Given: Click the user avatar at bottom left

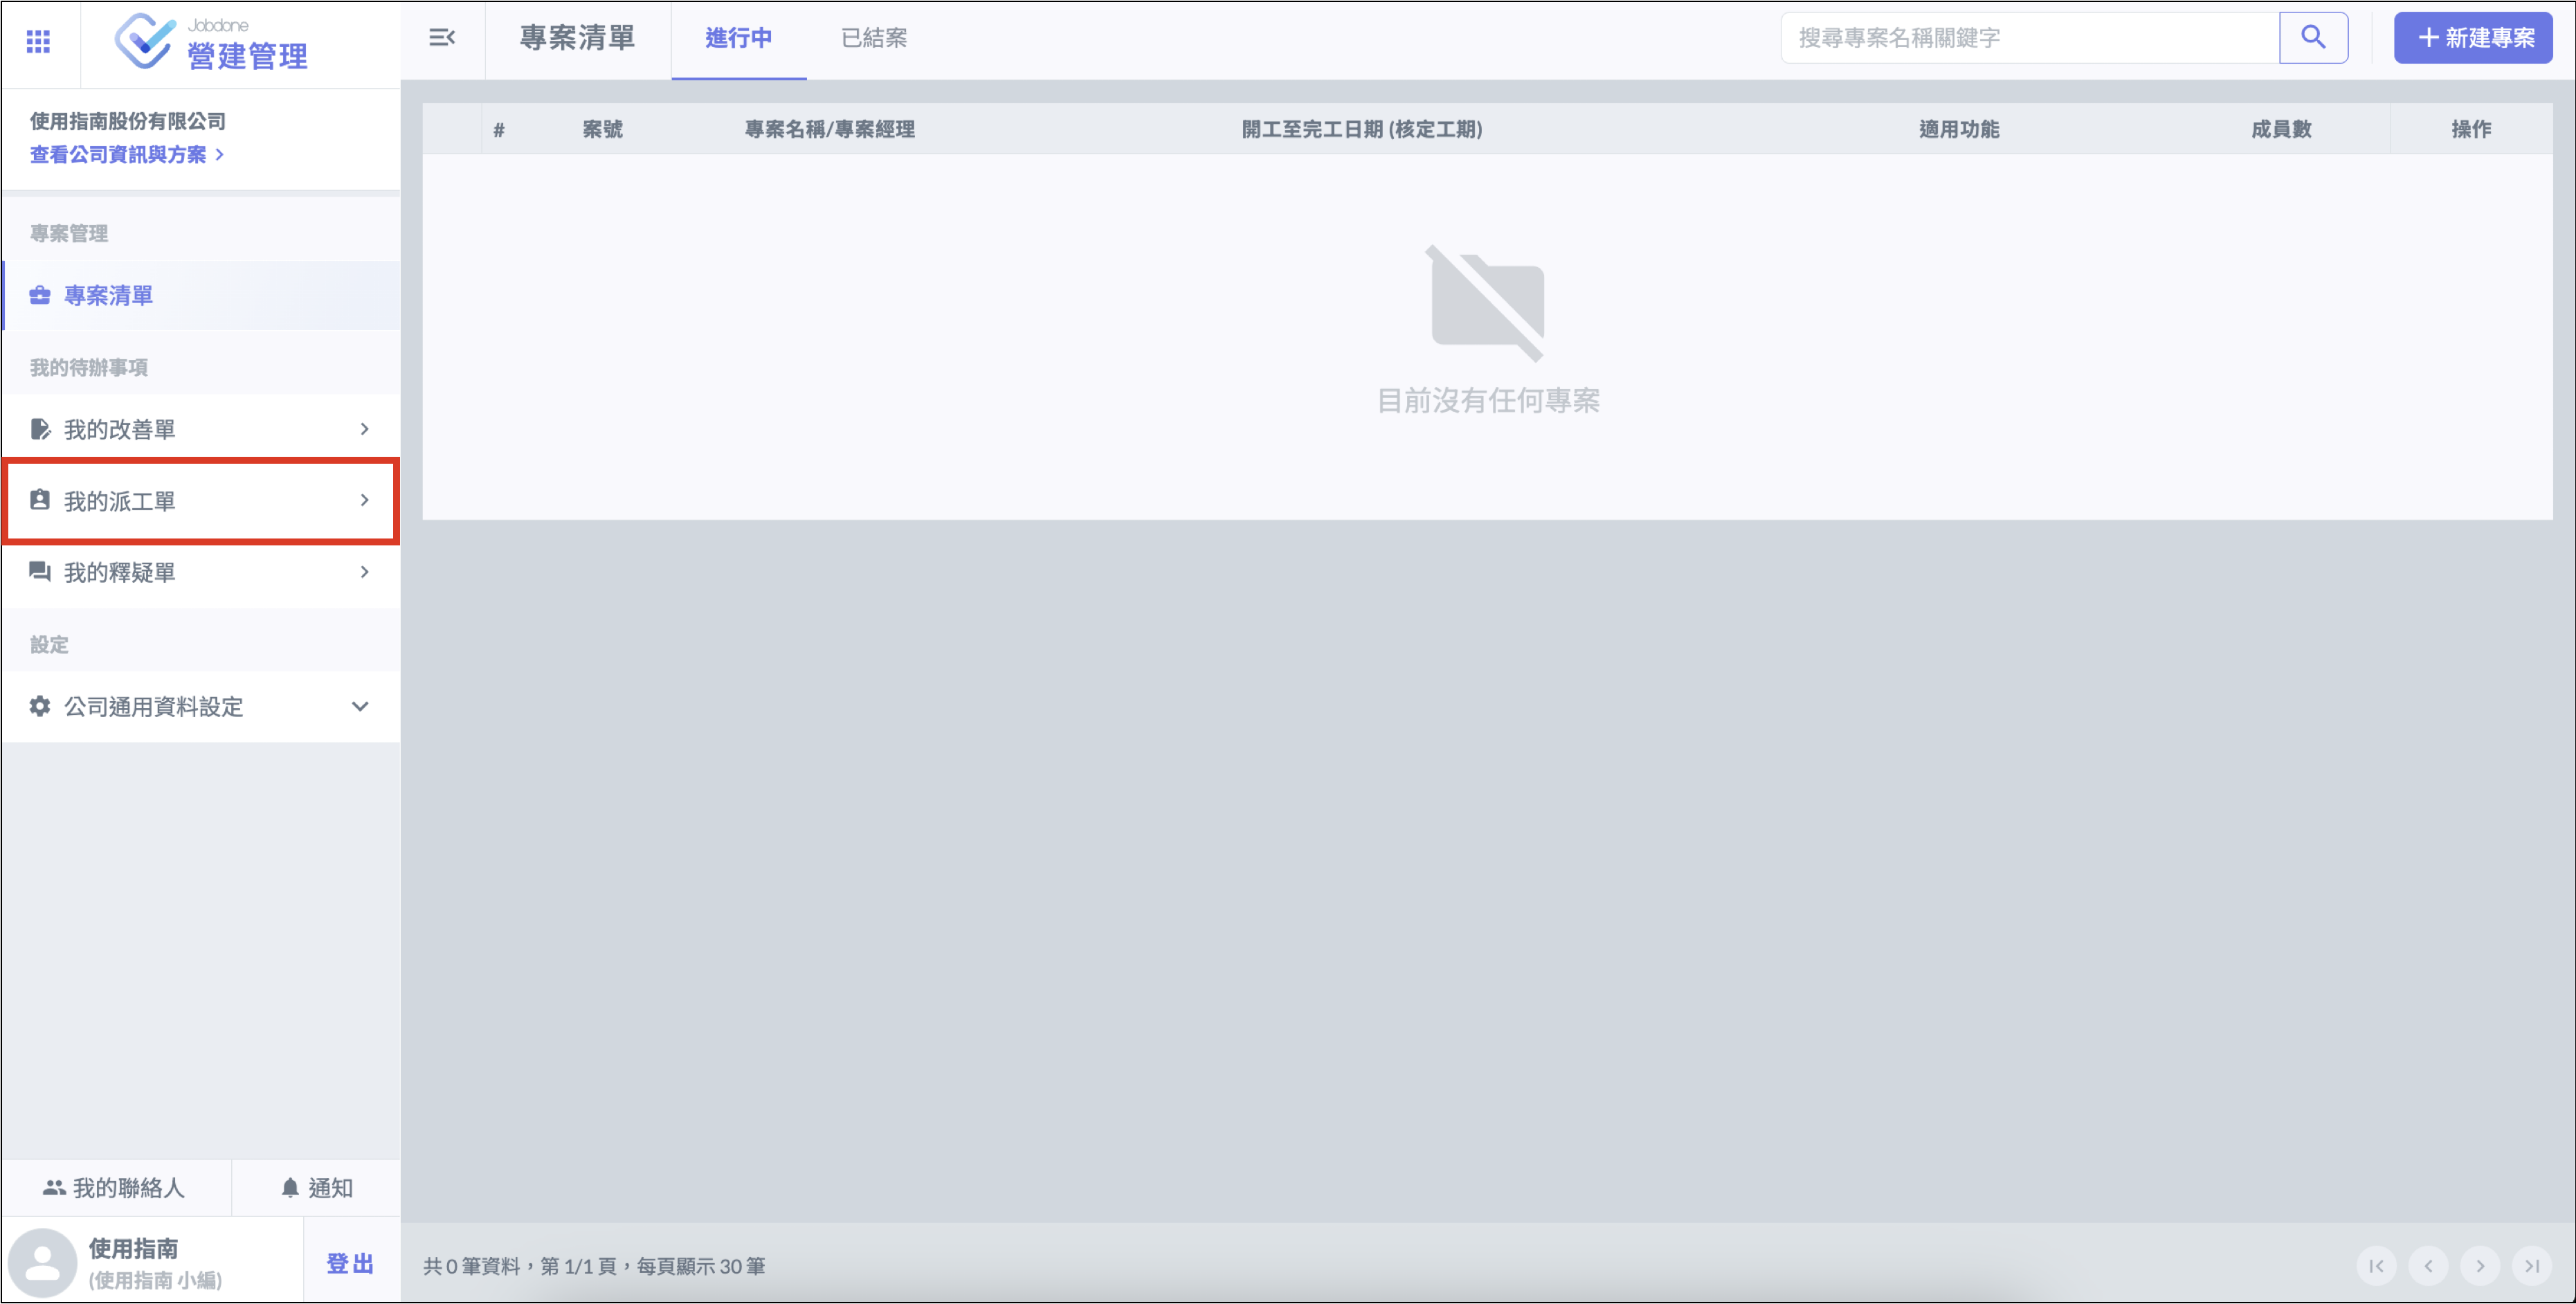Looking at the screenshot, I should (x=42, y=1262).
